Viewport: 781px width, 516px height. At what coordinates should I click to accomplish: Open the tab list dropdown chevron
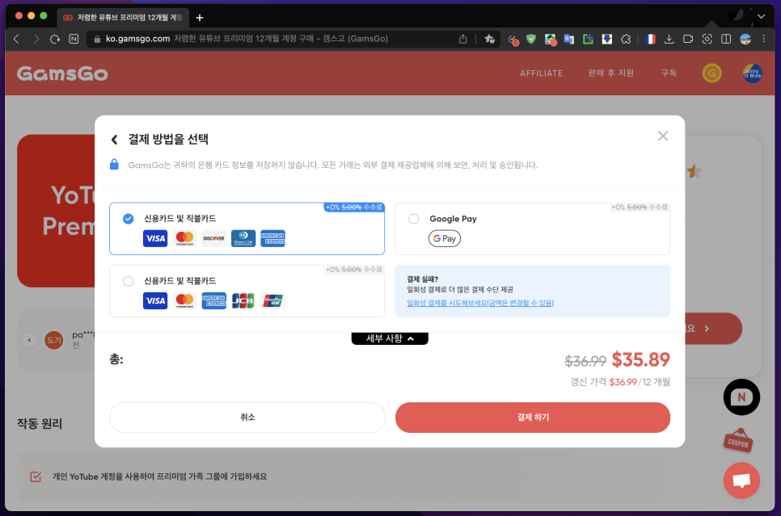point(761,16)
